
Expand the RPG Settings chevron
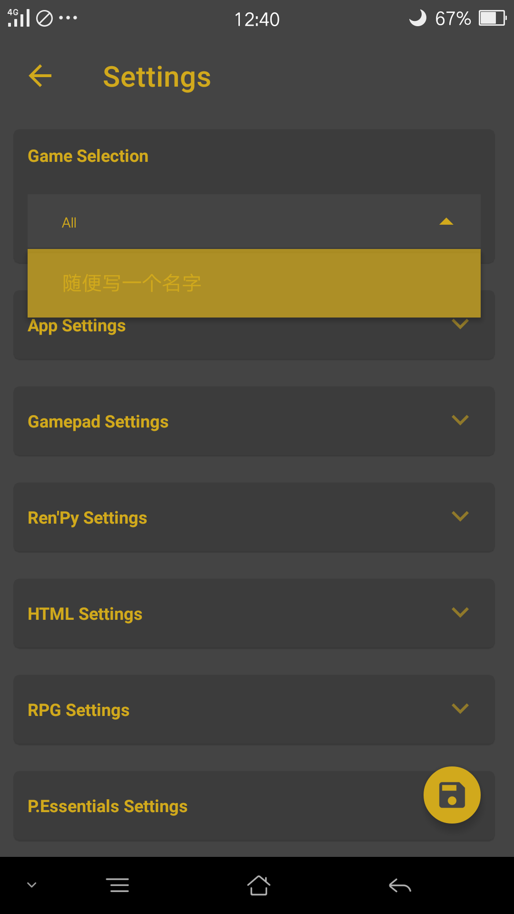pos(460,709)
